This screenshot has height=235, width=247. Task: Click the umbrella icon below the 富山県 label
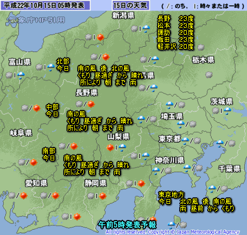(21, 75)
